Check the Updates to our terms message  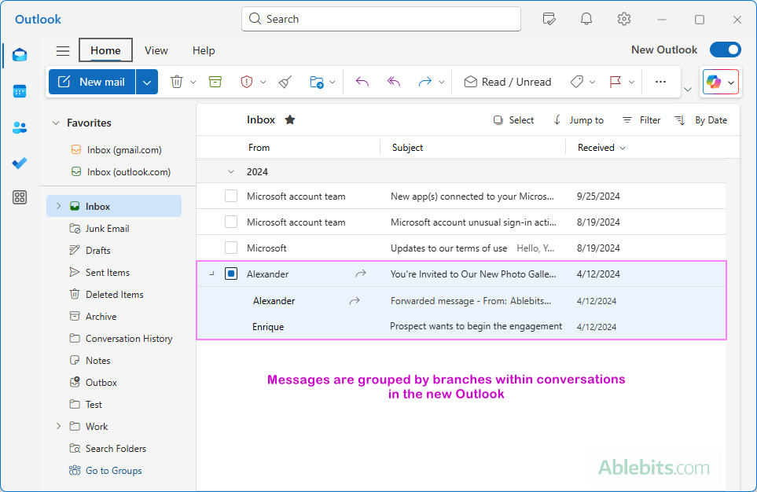coord(231,248)
